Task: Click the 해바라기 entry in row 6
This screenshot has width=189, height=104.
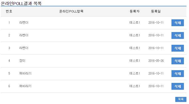Action: pos(25,86)
